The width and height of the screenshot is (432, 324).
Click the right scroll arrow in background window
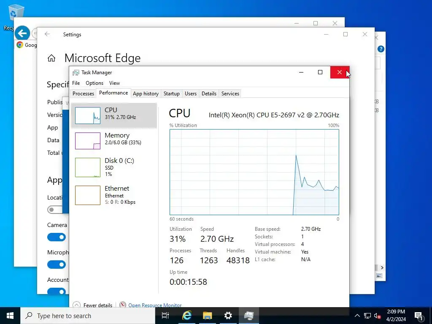382,267
